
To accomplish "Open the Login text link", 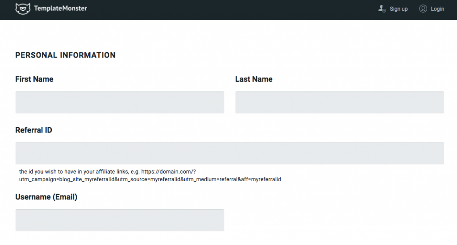I will (437, 9).
